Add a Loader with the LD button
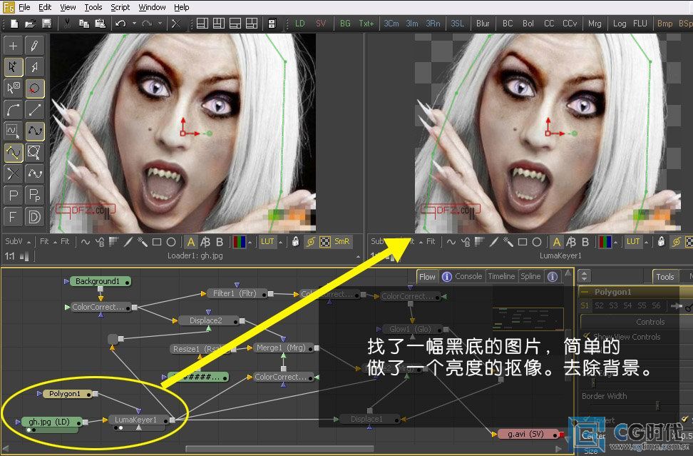This screenshot has height=456, width=693. click(300, 24)
